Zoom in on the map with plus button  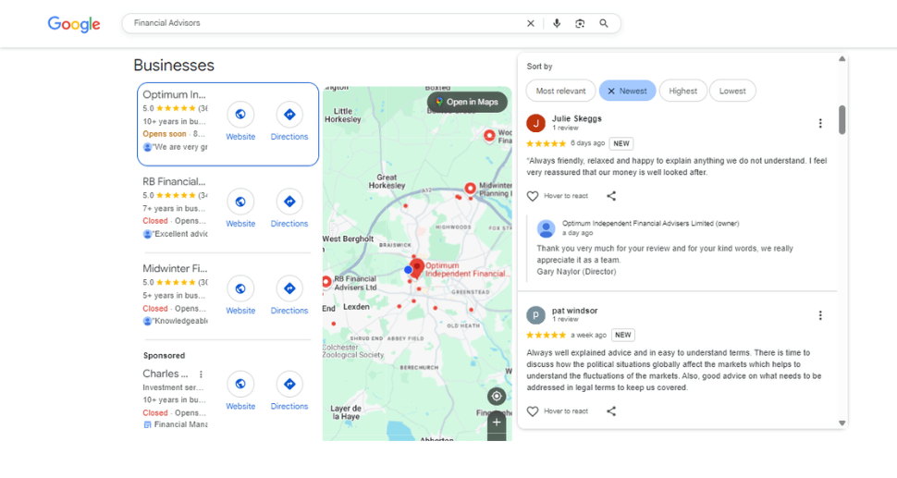click(497, 422)
